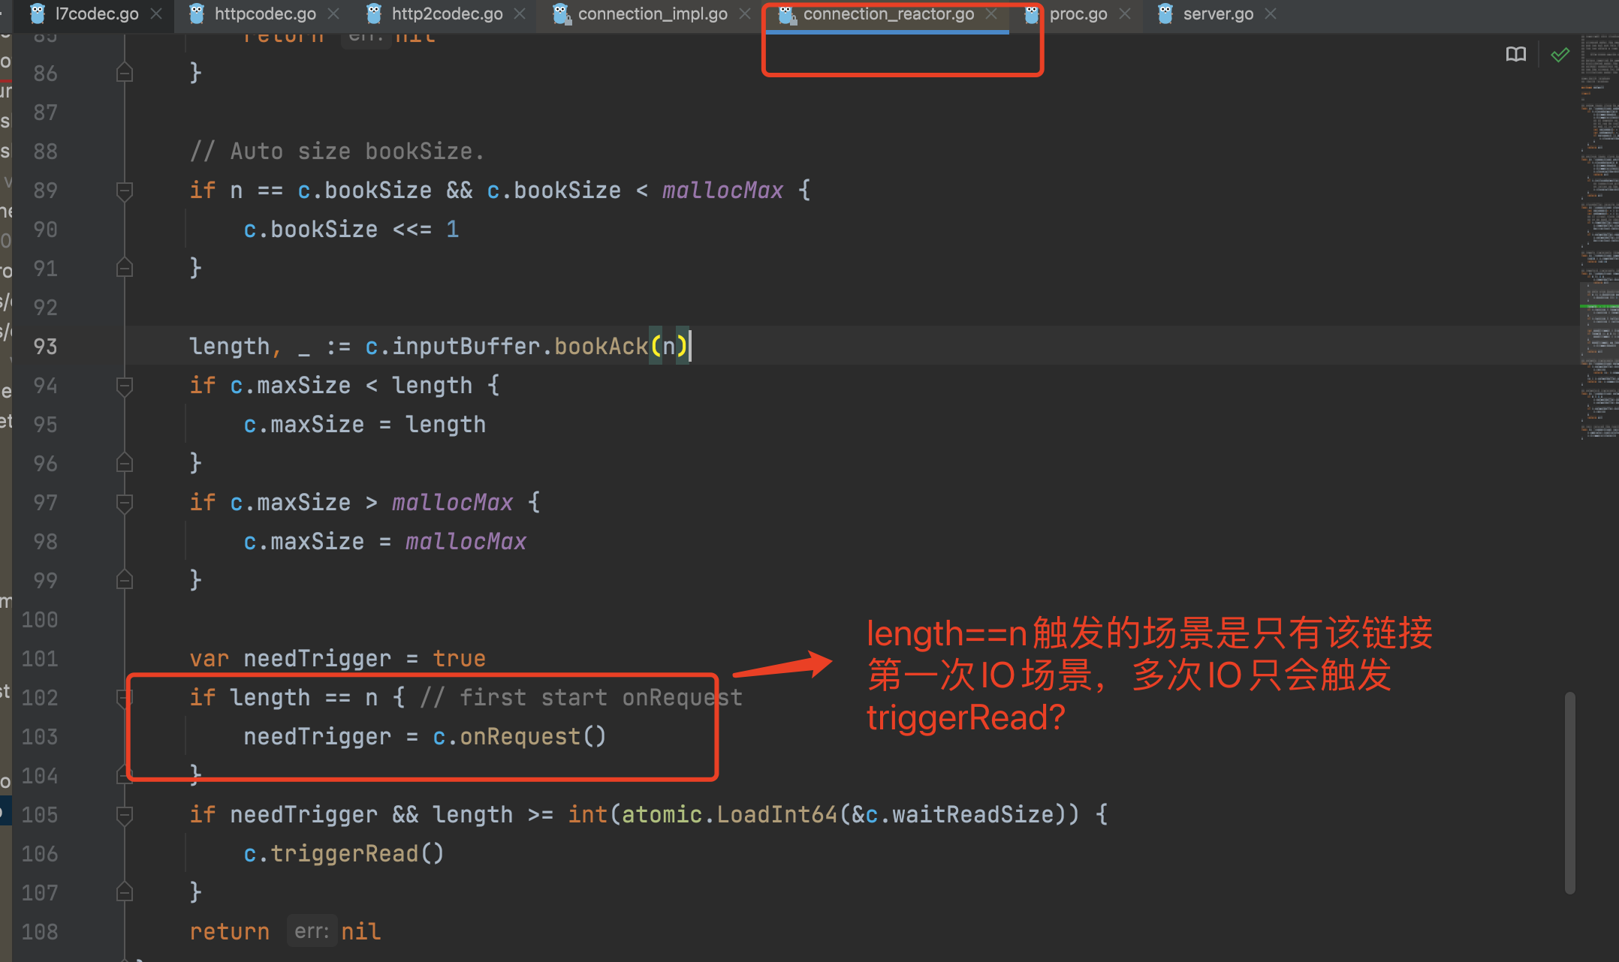Click the gopher file icon on server.go tab

(x=1165, y=14)
